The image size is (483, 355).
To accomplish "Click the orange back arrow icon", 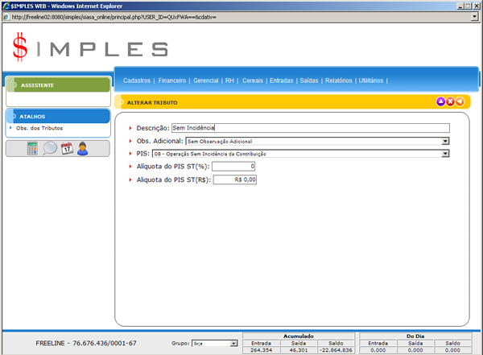I will [x=460, y=102].
